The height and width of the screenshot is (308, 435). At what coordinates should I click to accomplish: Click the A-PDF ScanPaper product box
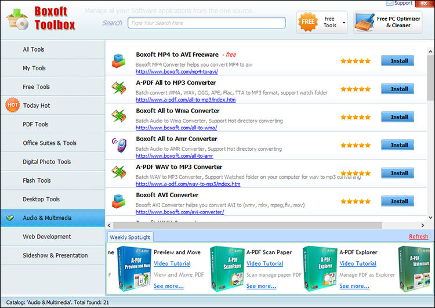[x=227, y=269]
